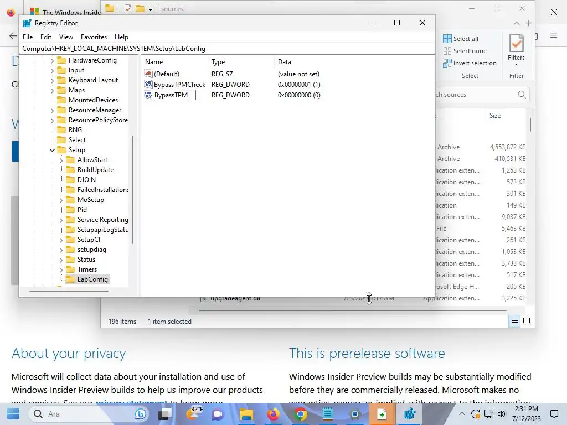The image size is (567, 425).
Task: Open Registry Editor taskbar icon
Action: click(x=409, y=414)
